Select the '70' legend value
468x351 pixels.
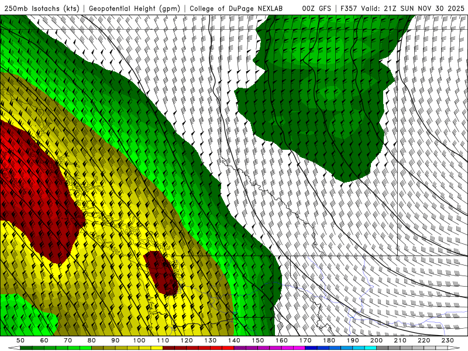tap(68, 340)
